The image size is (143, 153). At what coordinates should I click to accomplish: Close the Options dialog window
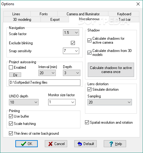[138, 4]
